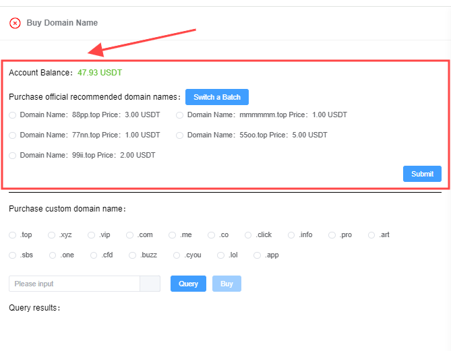Close the Buy Domain Name dialog
This screenshot has height=351, width=451.
15,23
